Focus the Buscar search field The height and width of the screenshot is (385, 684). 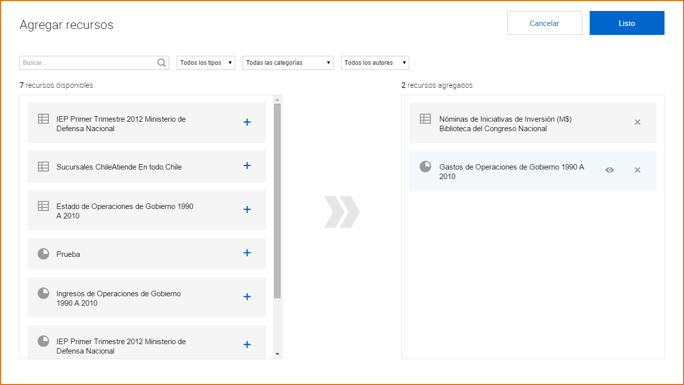(95, 63)
